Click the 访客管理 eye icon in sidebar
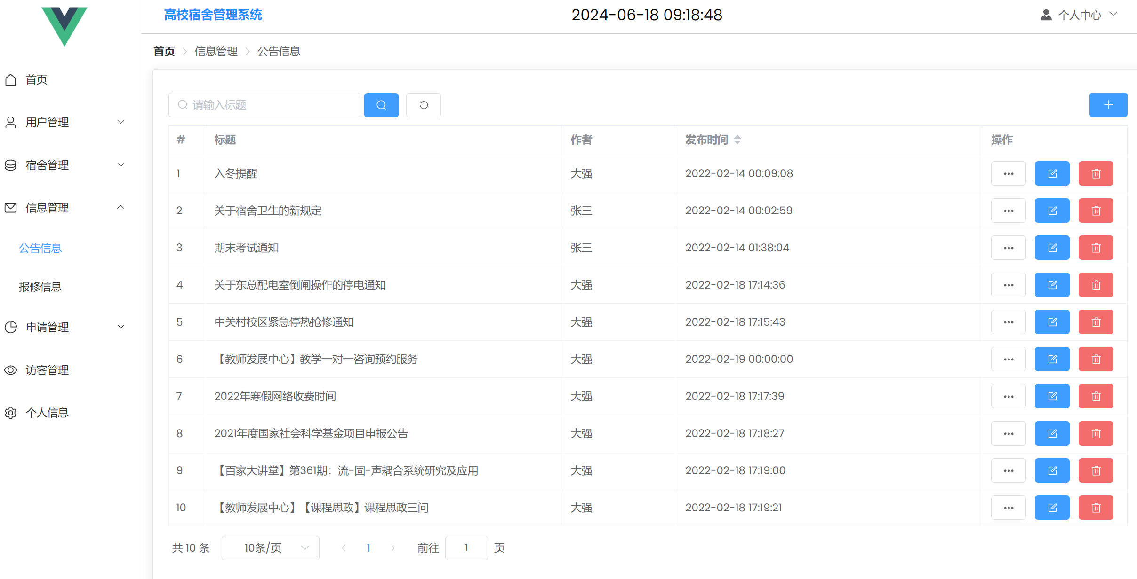Viewport: 1137px width, 579px height. click(10, 370)
